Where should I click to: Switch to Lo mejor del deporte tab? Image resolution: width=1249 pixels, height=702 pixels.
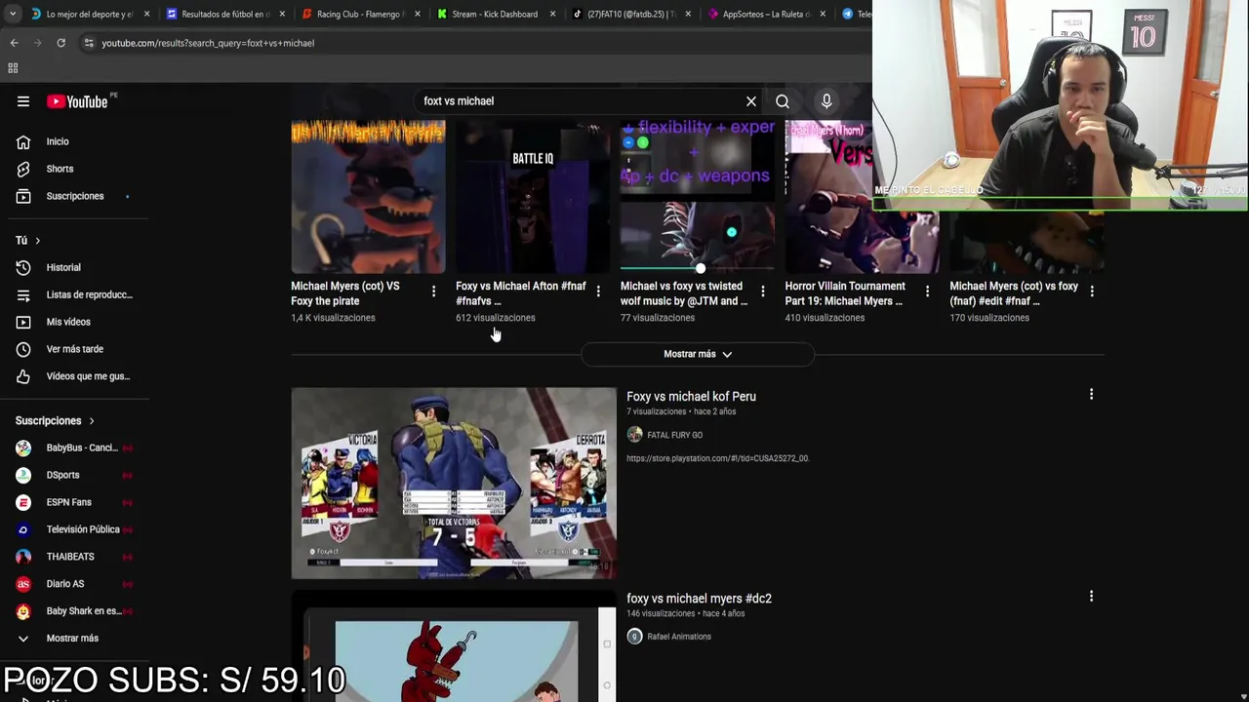click(89, 14)
